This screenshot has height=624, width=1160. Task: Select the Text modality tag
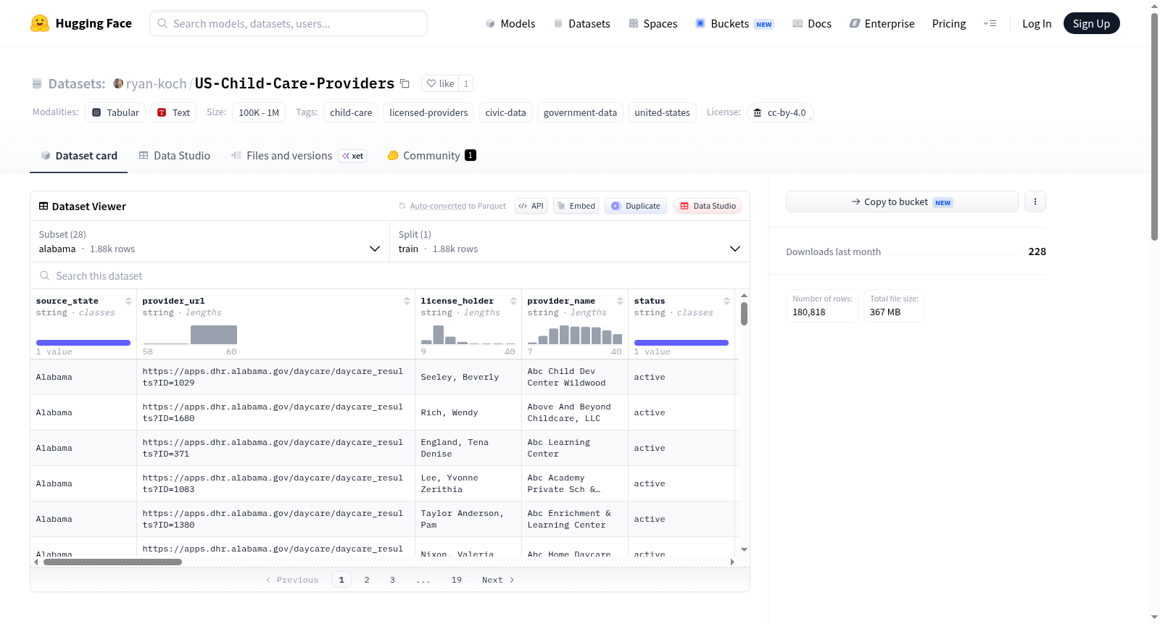[173, 112]
